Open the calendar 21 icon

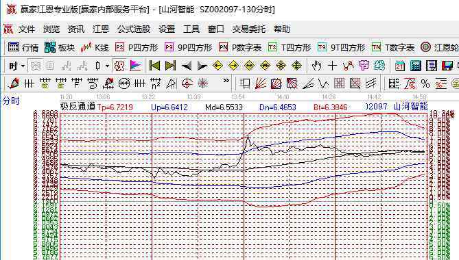click(400, 66)
